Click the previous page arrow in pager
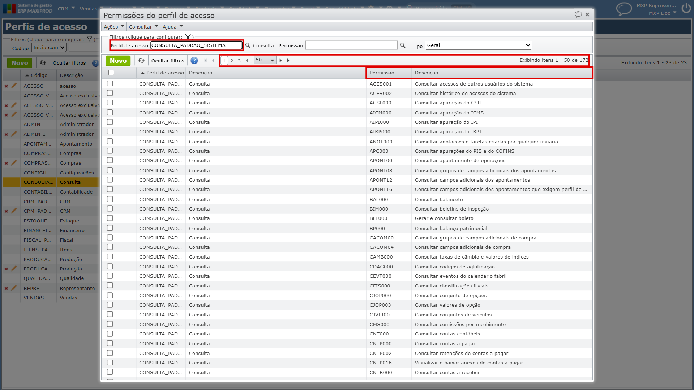The width and height of the screenshot is (694, 390). pyautogui.click(x=213, y=61)
